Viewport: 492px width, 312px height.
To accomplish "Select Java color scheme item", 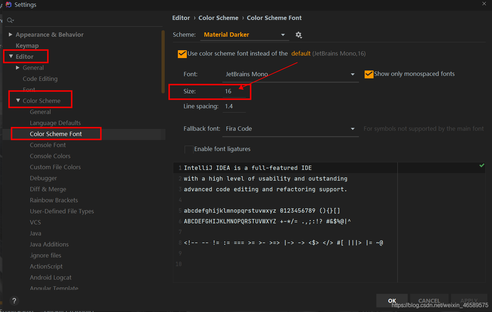I will (36, 233).
